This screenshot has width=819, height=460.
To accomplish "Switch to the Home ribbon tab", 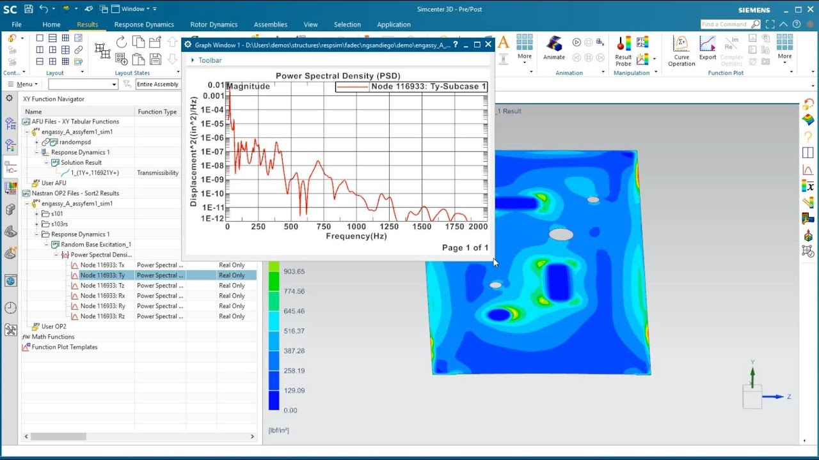I will click(51, 24).
